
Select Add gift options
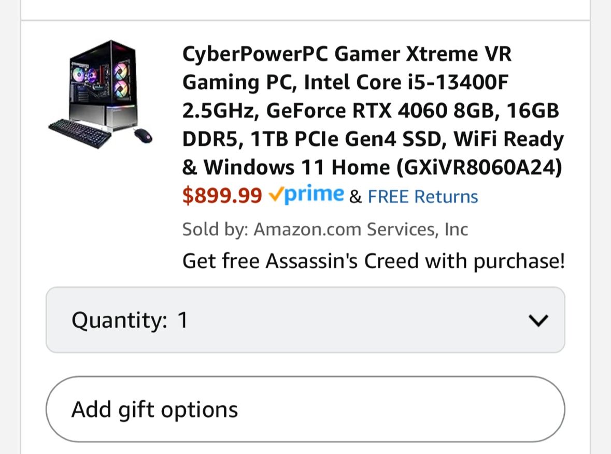155,409
